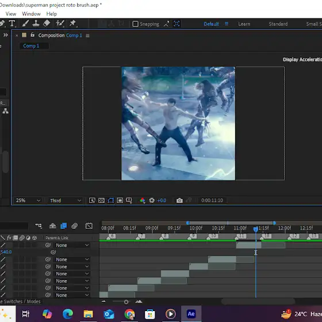Toggle the region of interest button
The image size is (322, 322).
coord(120,201)
